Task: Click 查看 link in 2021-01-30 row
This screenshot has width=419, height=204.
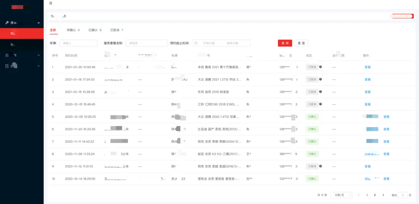Action: click(x=367, y=67)
